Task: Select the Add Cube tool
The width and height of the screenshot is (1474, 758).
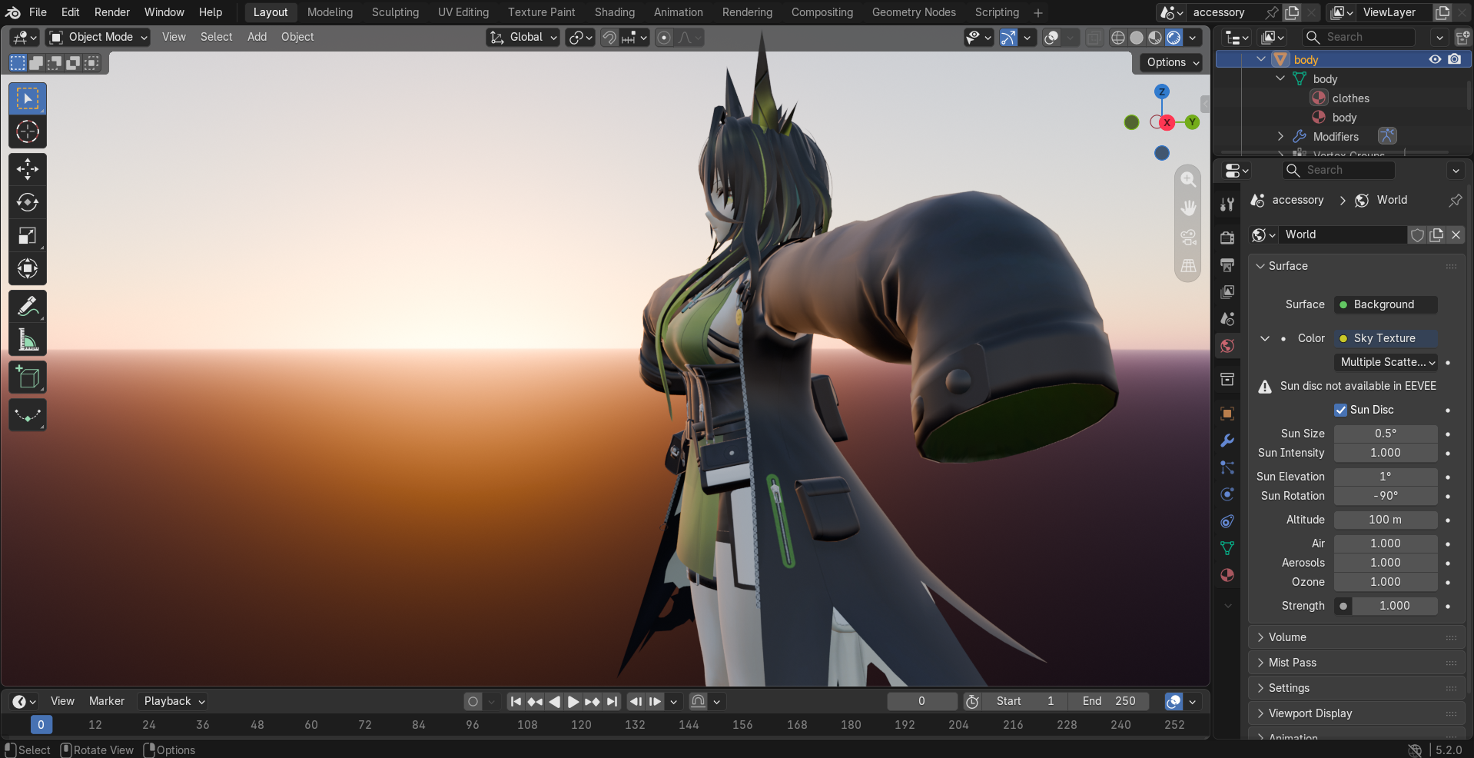Action: 28,377
